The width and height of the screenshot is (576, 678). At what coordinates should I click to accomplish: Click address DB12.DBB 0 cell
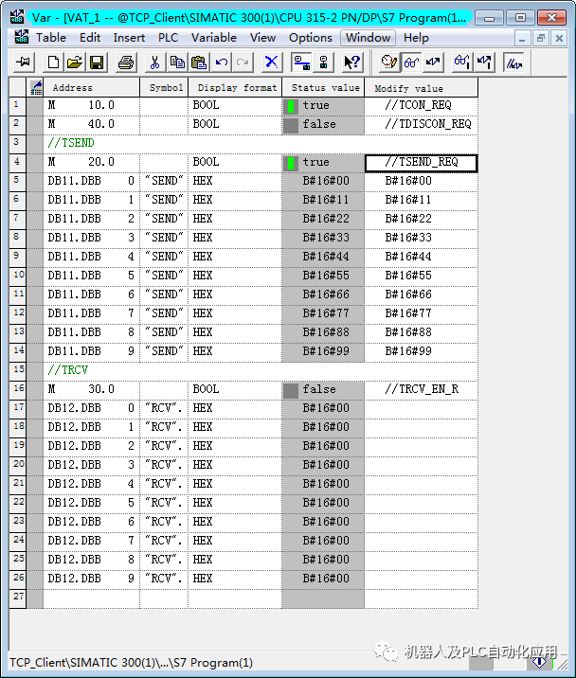[x=91, y=409]
